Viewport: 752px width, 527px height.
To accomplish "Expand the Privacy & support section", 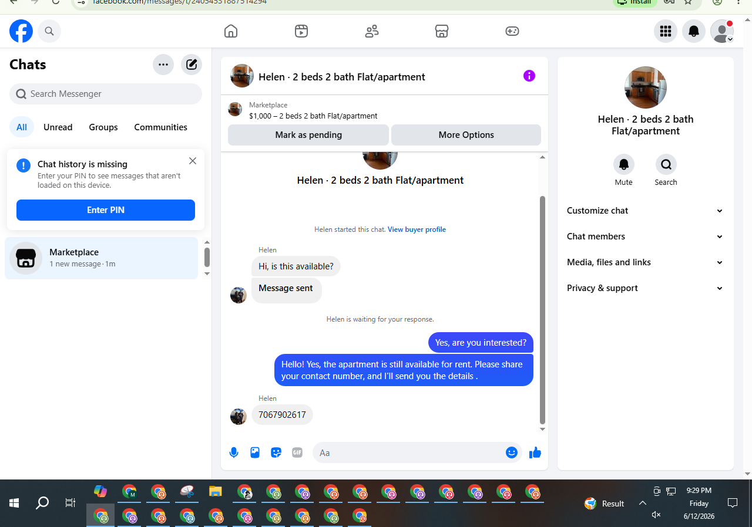I will pos(645,288).
